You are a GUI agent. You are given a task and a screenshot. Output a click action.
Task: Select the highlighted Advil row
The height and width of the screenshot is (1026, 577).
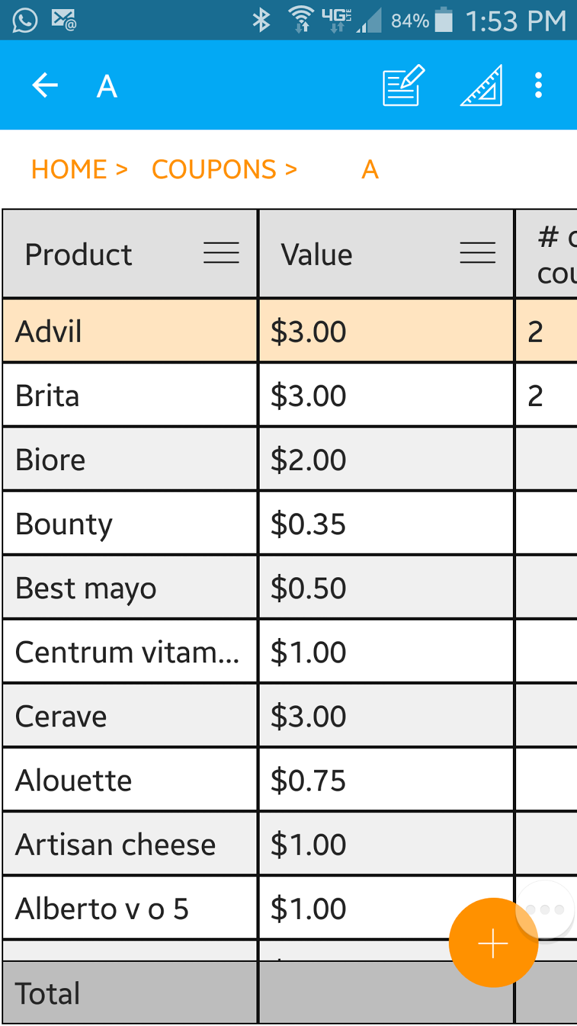pyautogui.click(x=128, y=331)
